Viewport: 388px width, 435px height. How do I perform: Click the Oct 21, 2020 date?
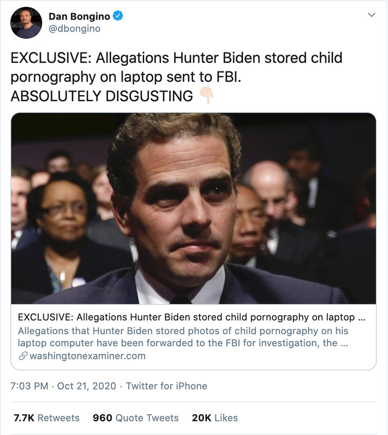point(87,386)
